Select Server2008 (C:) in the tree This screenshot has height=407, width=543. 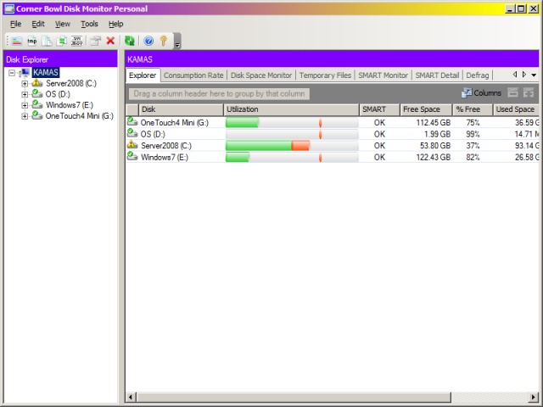71,83
